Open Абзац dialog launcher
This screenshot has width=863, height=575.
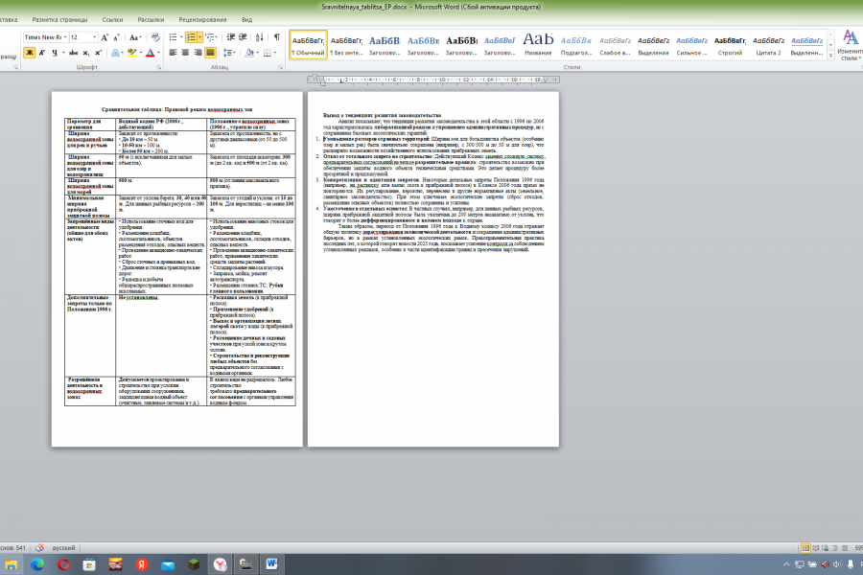point(281,67)
